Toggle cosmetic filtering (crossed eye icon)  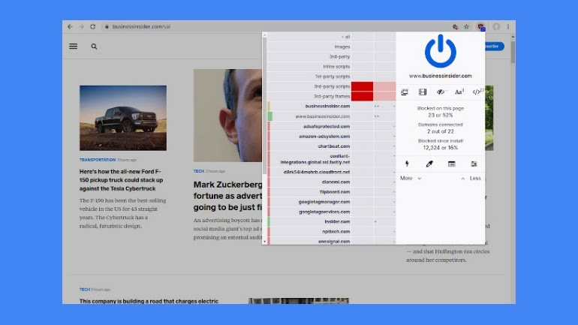(x=441, y=92)
